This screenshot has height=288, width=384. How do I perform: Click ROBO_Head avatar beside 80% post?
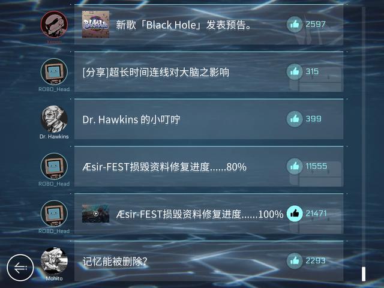[54, 166]
